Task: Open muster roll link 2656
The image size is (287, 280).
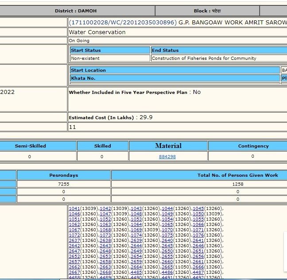Action: click(x=198, y=256)
